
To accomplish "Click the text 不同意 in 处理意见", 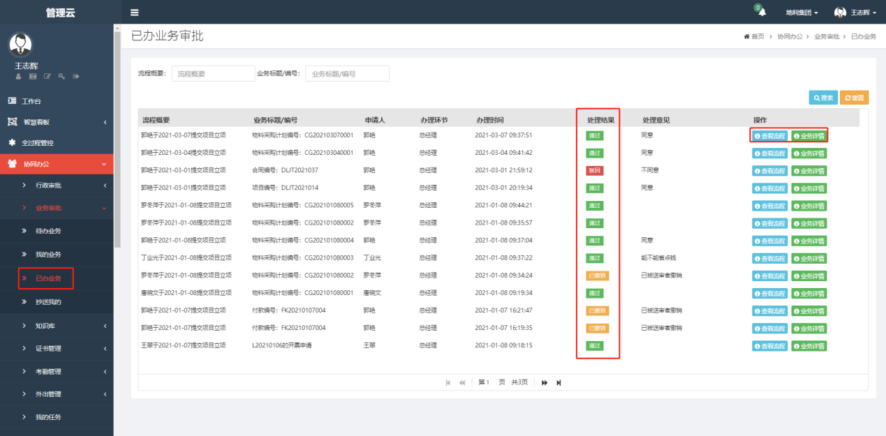I will (x=650, y=170).
